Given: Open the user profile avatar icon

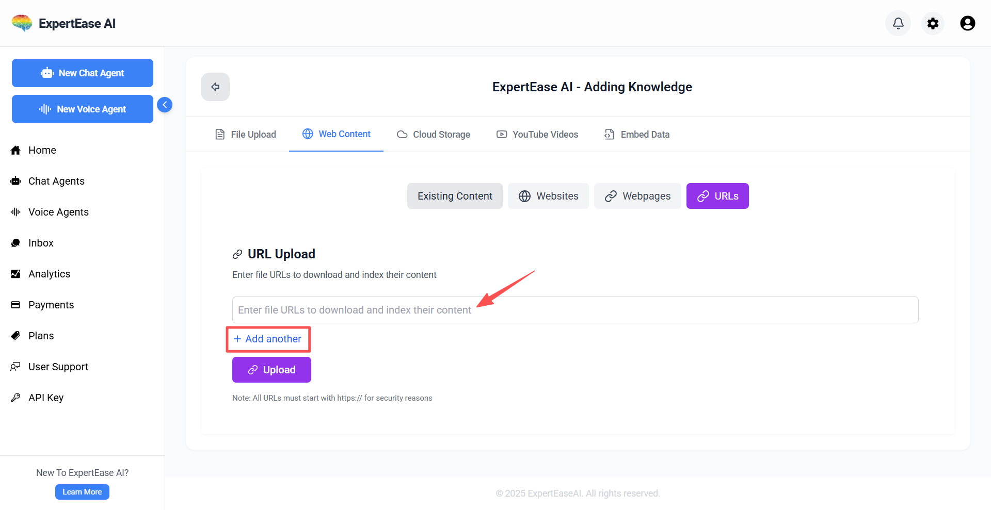Looking at the screenshot, I should click(967, 23).
